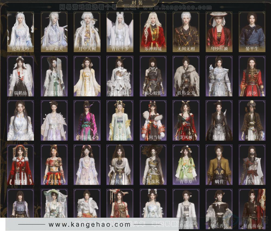Pick the 晏平生 blue outfit card
The image size is (271, 231).
[252, 32]
